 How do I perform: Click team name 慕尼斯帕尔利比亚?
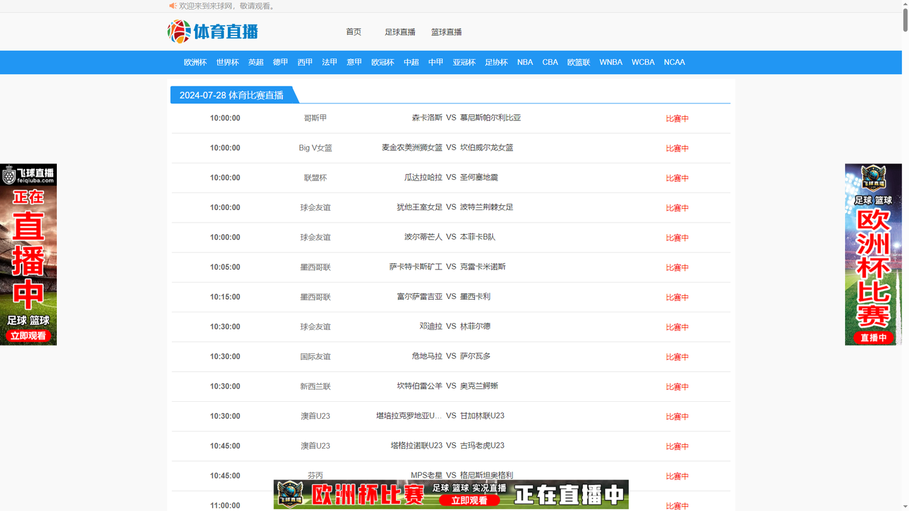490,117
